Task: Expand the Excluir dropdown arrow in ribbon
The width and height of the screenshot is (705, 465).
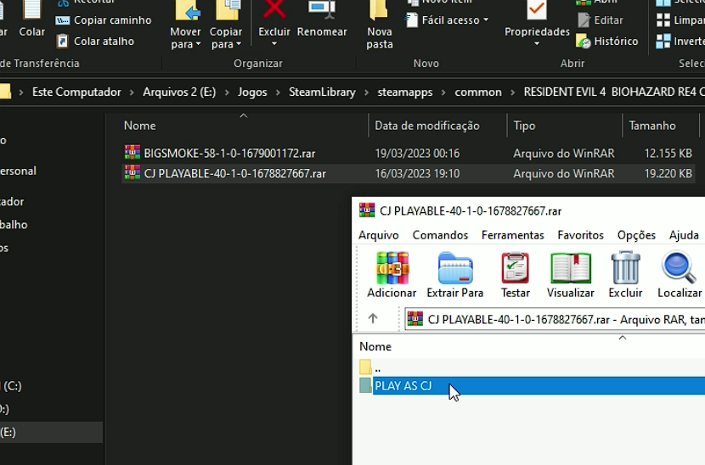Action: pyautogui.click(x=274, y=44)
